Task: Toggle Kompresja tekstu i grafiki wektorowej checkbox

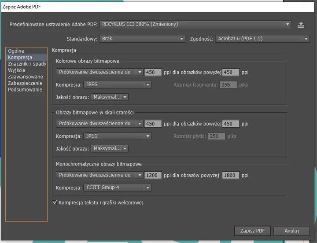Action: tap(55, 202)
